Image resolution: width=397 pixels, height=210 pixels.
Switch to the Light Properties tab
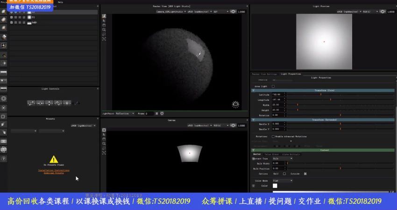291,74
